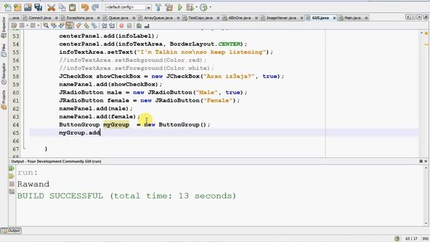430x242 pixels.
Task: Close the Queue.java tab
Action: [134, 18]
